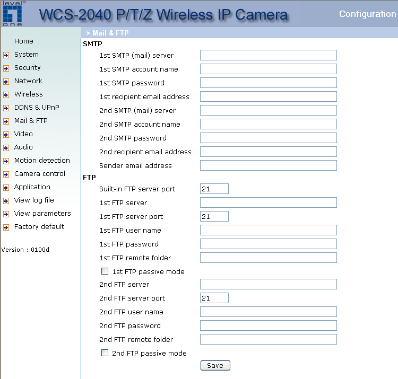Viewport: 398px width, 379px height.
Task: Click the arrow icon beside Security
Action: tap(6, 68)
